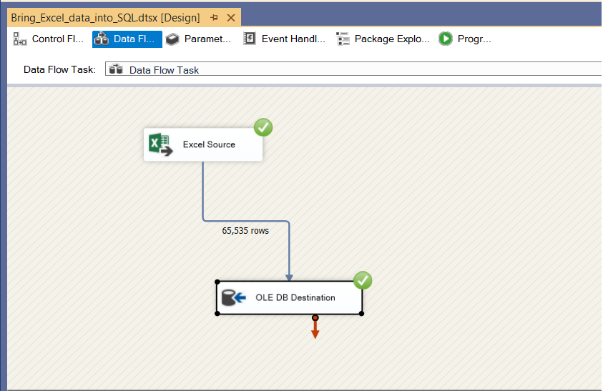This screenshot has width=603, height=391.
Task: Pin the Bring_Excel_data_into_SQL.dtsx document tab
Action: (x=214, y=18)
